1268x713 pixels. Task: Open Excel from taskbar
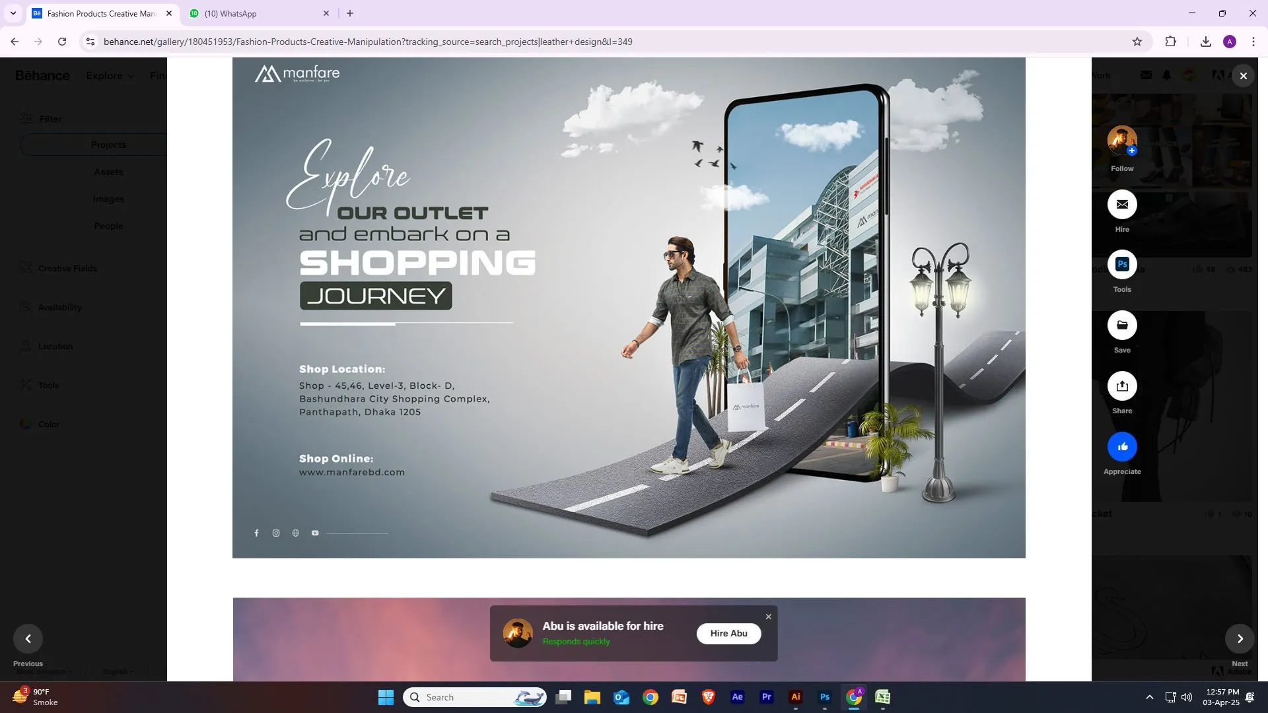click(x=883, y=697)
